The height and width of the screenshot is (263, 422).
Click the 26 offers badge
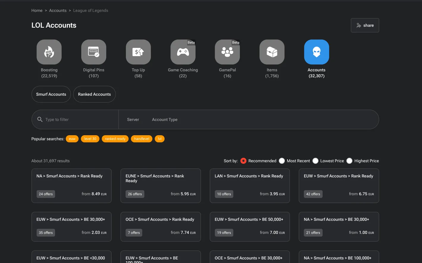click(x=135, y=194)
